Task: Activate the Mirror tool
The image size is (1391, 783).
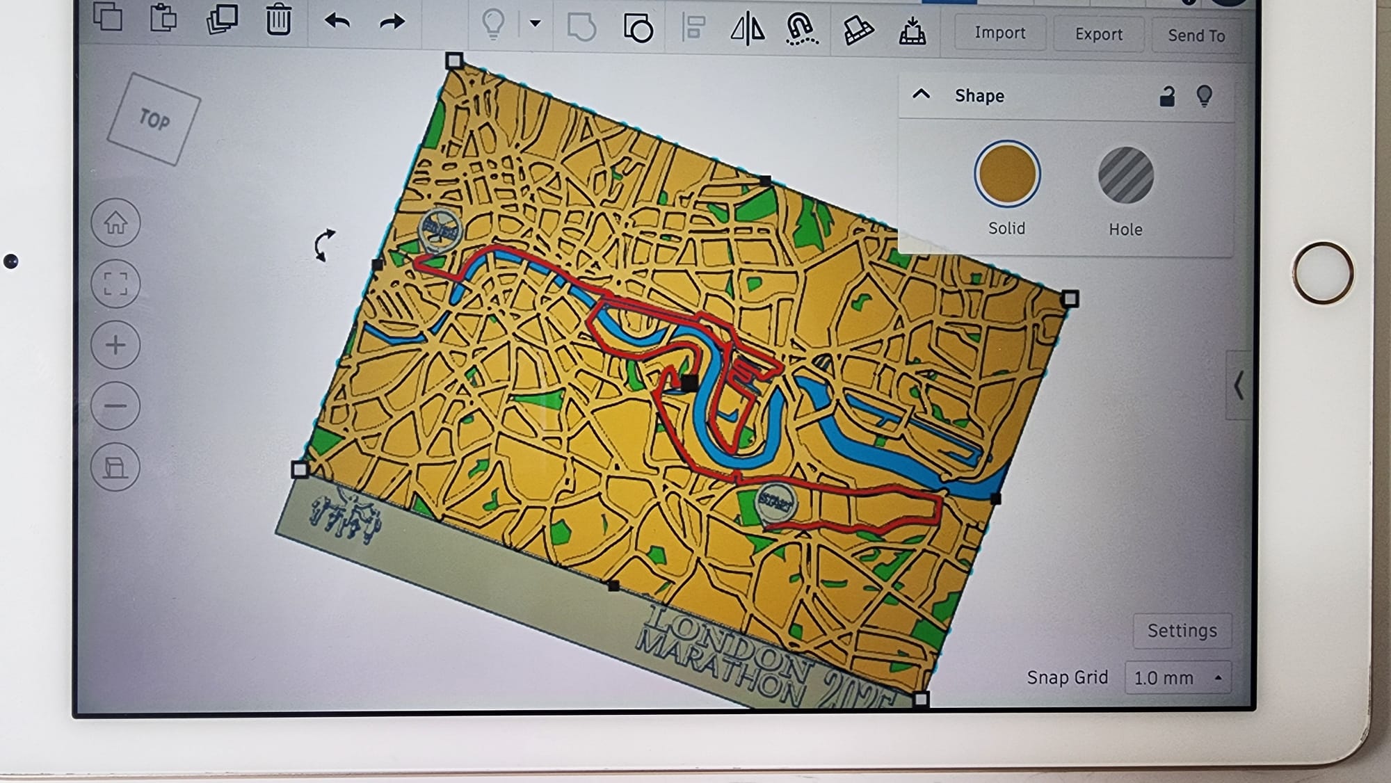Action: (748, 30)
